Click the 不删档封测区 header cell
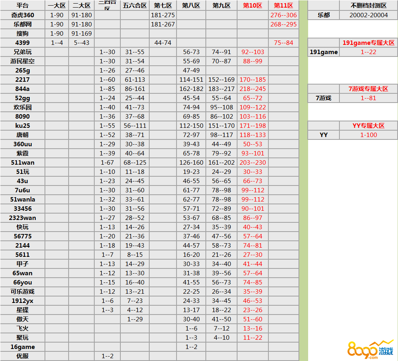 [368, 6]
